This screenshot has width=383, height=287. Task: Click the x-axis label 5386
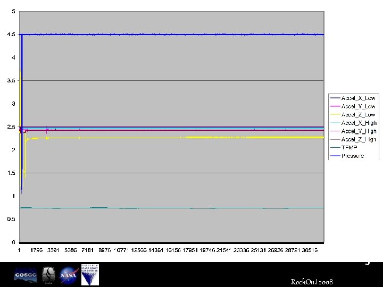click(x=70, y=250)
